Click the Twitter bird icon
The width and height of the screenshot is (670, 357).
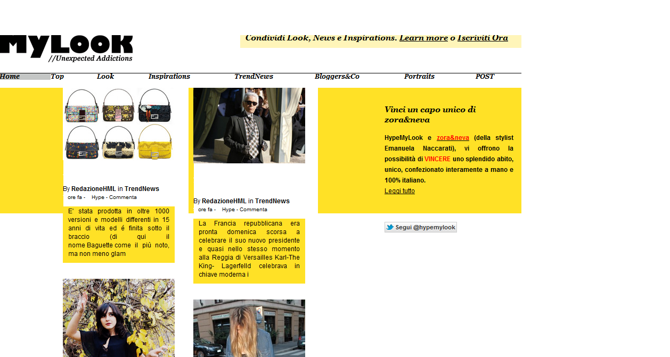pyautogui.click(x=390, y=227)
